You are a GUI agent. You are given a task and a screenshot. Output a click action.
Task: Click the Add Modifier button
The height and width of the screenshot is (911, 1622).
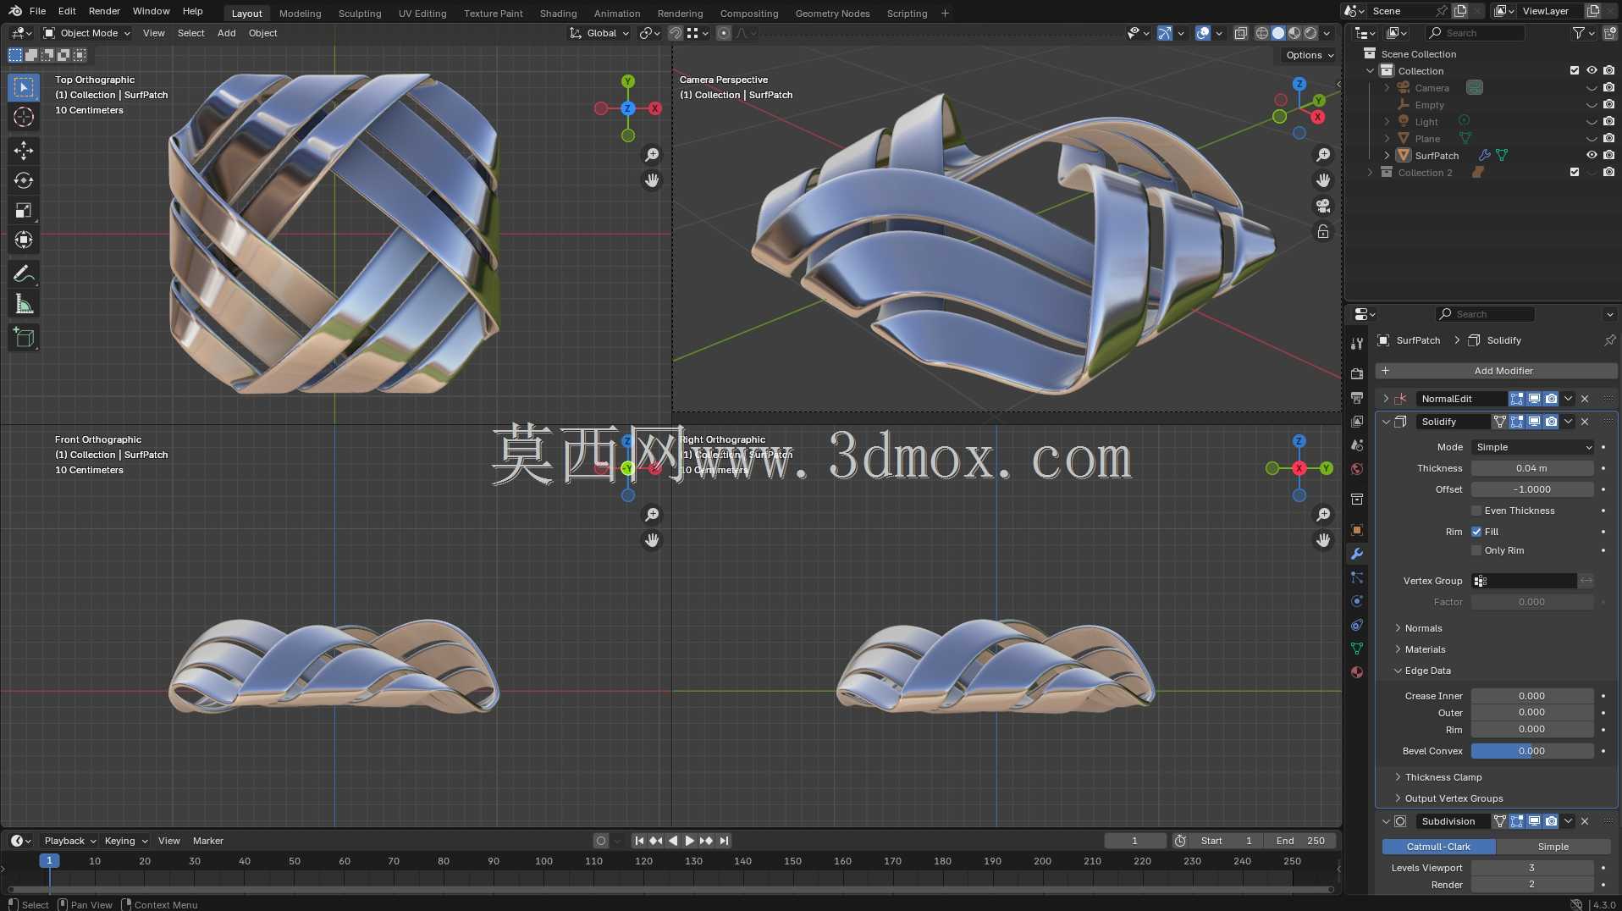pos(1496,371)
